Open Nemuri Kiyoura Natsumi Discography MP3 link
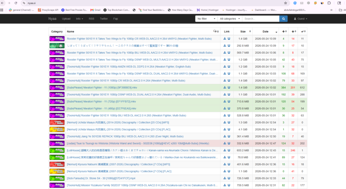 click(118, 164)
